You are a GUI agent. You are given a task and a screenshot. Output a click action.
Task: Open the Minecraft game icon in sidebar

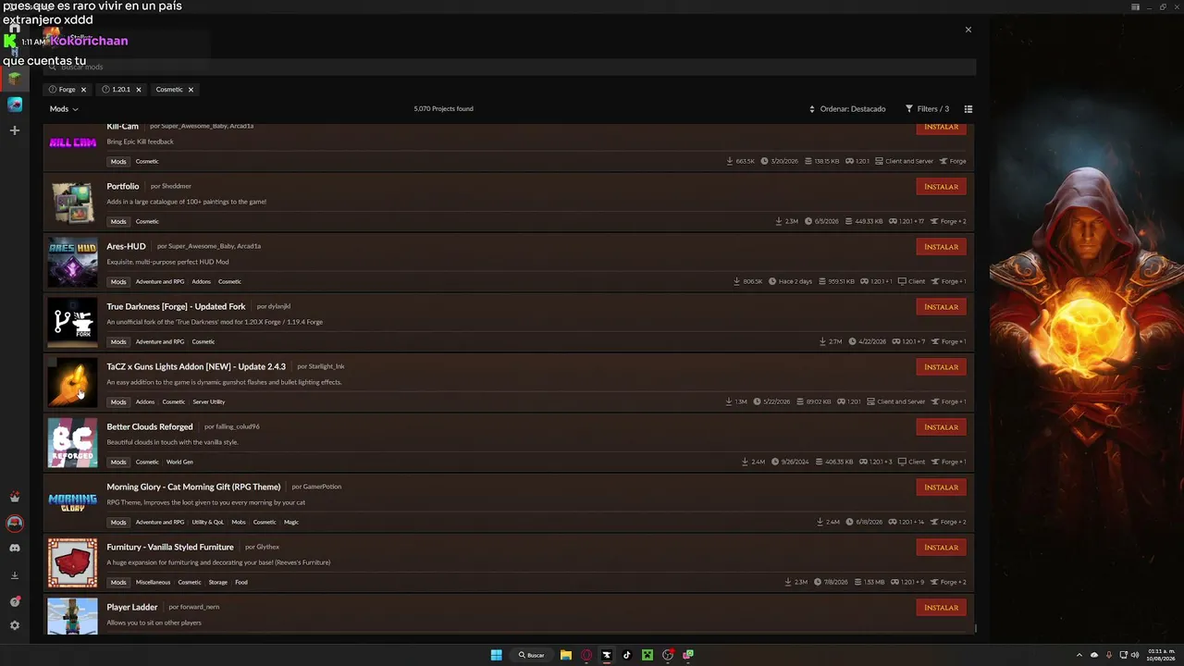(x=15, y=79)
